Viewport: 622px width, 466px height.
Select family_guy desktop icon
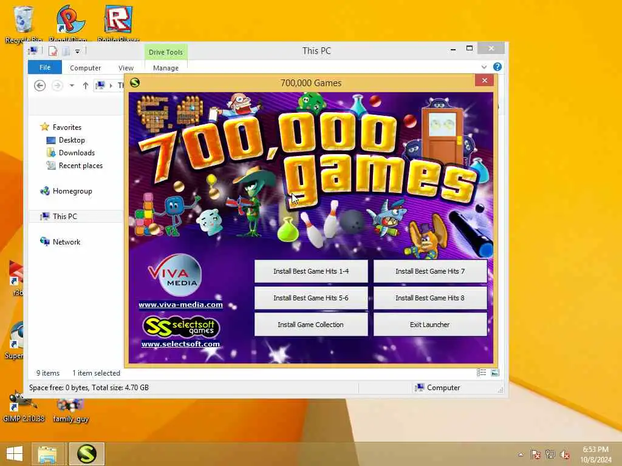pyautogui.click(x=70, y=410)
